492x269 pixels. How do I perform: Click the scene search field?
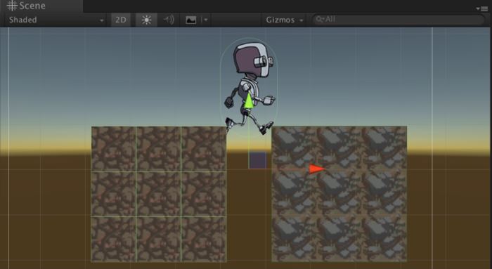[x=399, y=20]
